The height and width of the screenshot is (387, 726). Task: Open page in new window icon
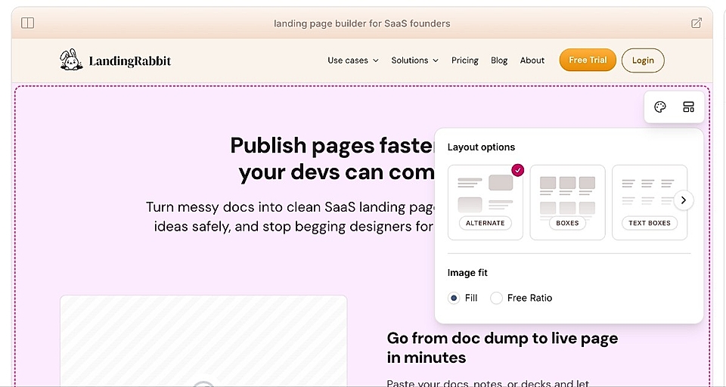tap(696, 23)
